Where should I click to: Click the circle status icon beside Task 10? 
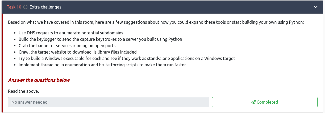[26, 7]
